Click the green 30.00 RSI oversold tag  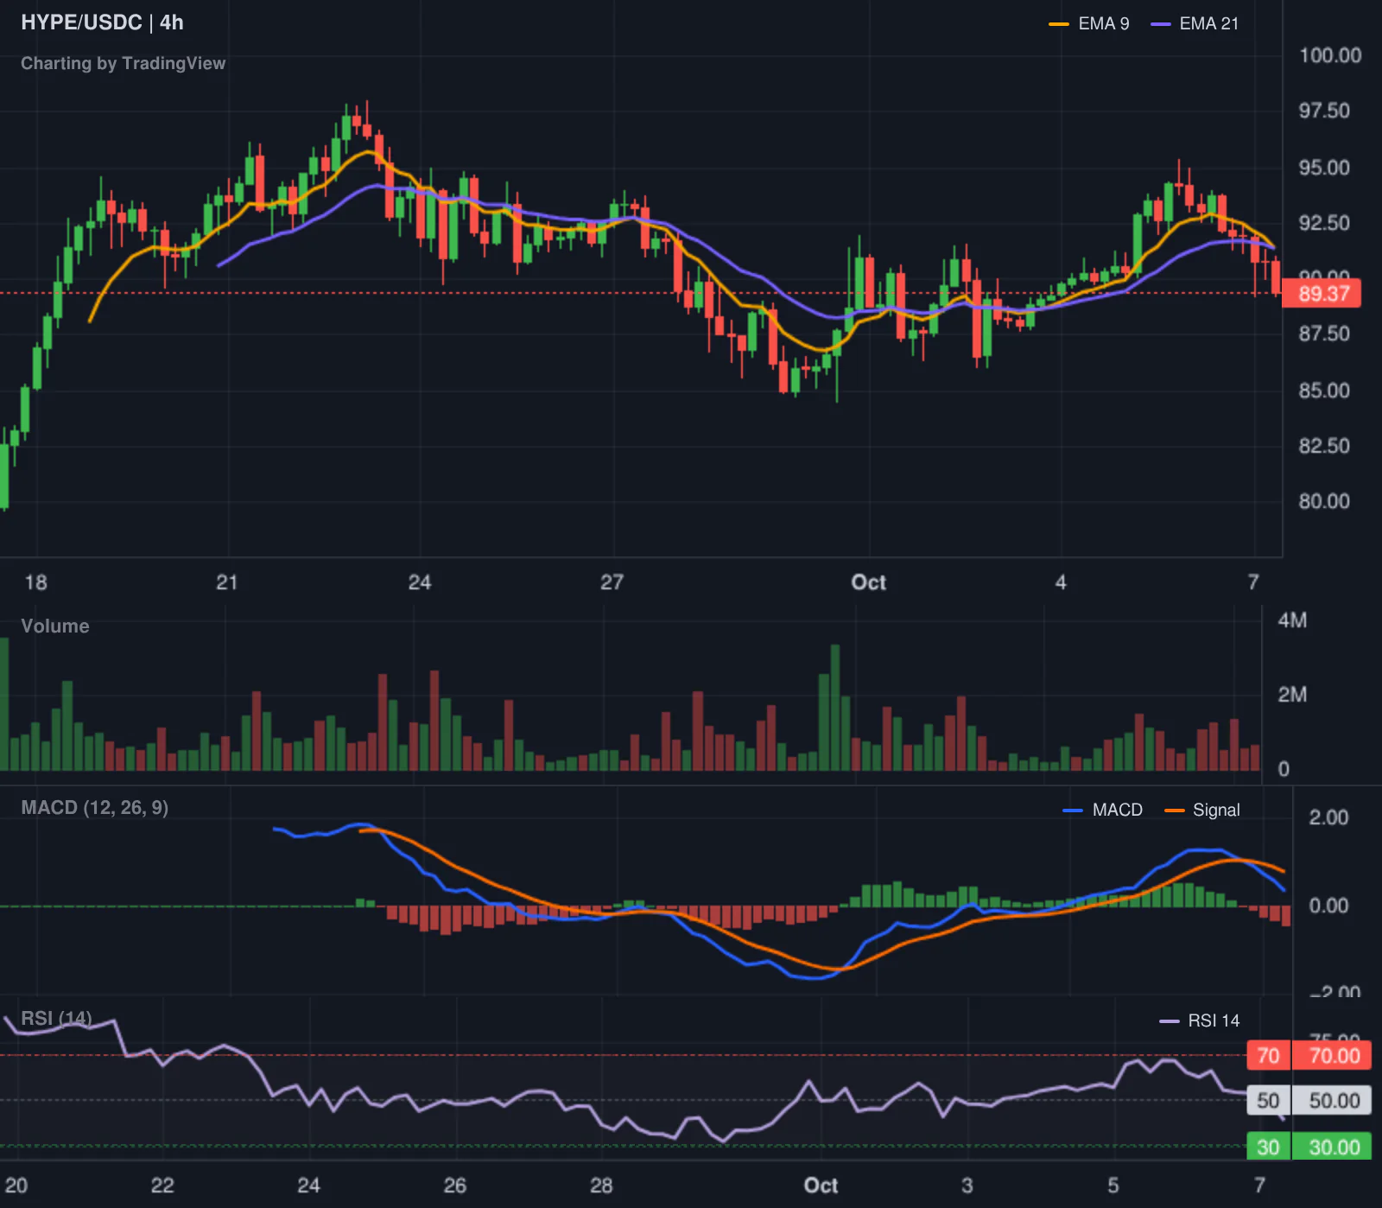point(1331,1148)
